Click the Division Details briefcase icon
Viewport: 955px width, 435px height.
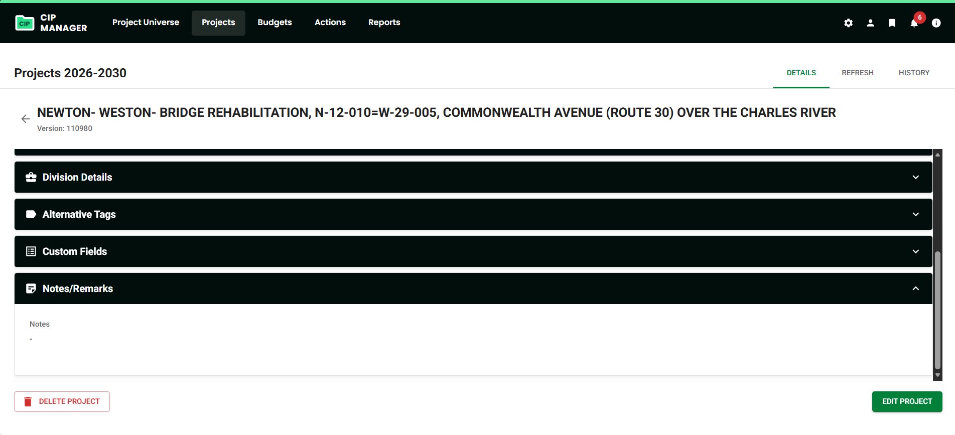click(x=31, y=177)
